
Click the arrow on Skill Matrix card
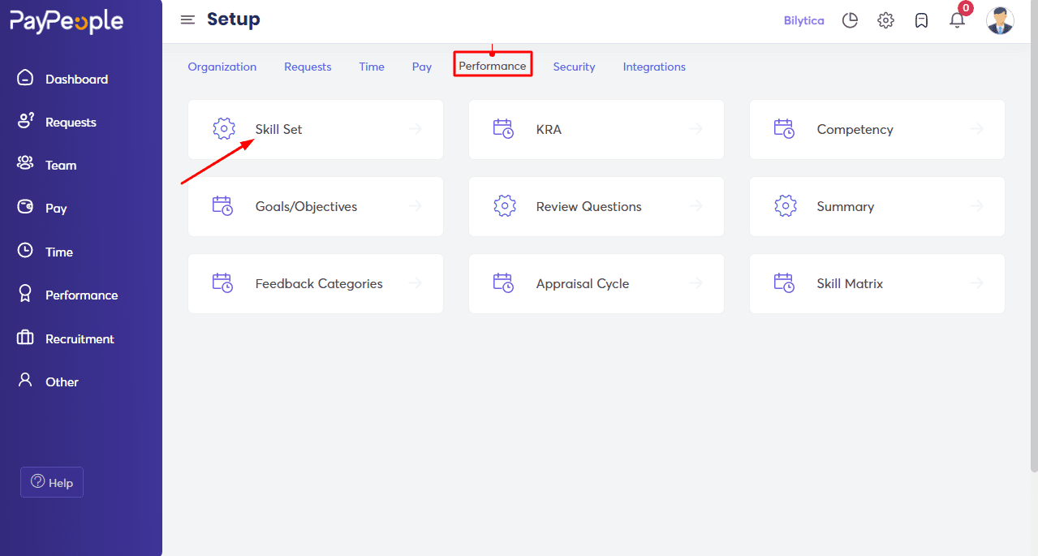click(976, 283)
